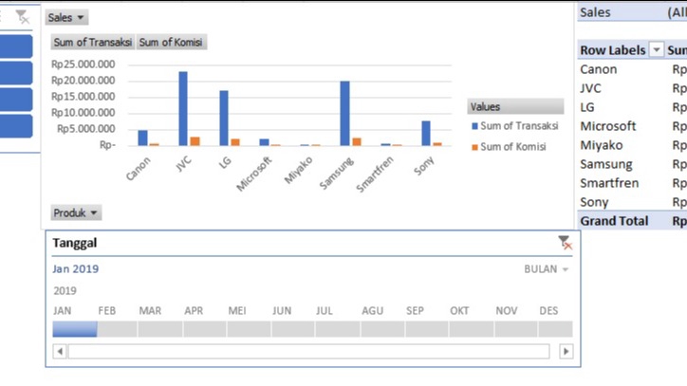Click the Microsoft category axis label
This screenshot has width=687, height=386.
(254, 174)
